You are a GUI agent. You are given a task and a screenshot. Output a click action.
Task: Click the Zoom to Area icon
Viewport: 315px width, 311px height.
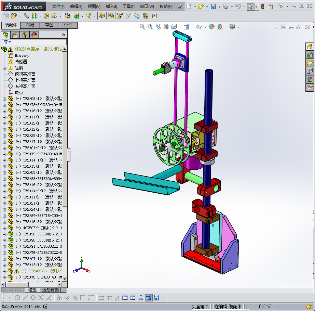click(150, 27)
